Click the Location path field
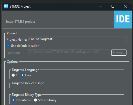Image resolution: width=133 pixels, height=105 pixels. click(x=69, y=52)
